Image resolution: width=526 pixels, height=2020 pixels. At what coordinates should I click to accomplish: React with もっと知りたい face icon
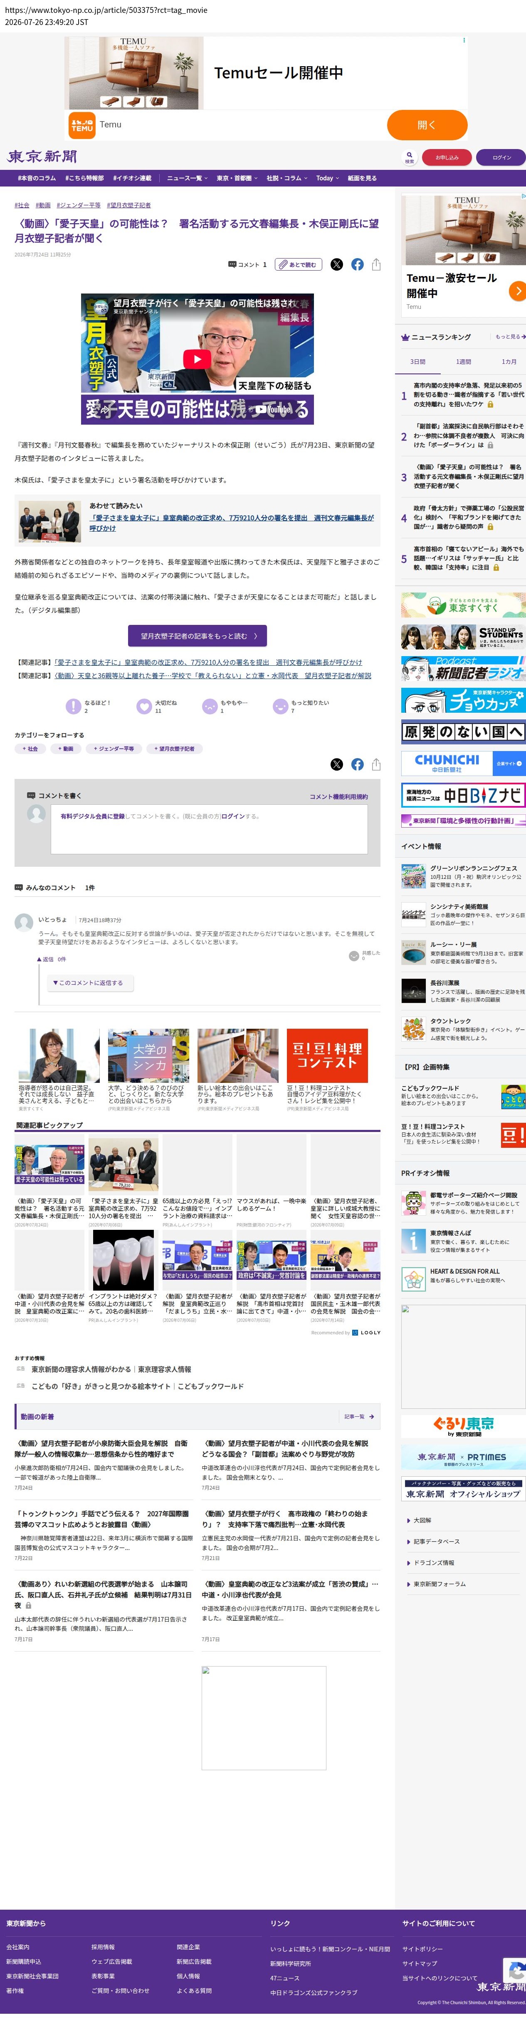280,707
